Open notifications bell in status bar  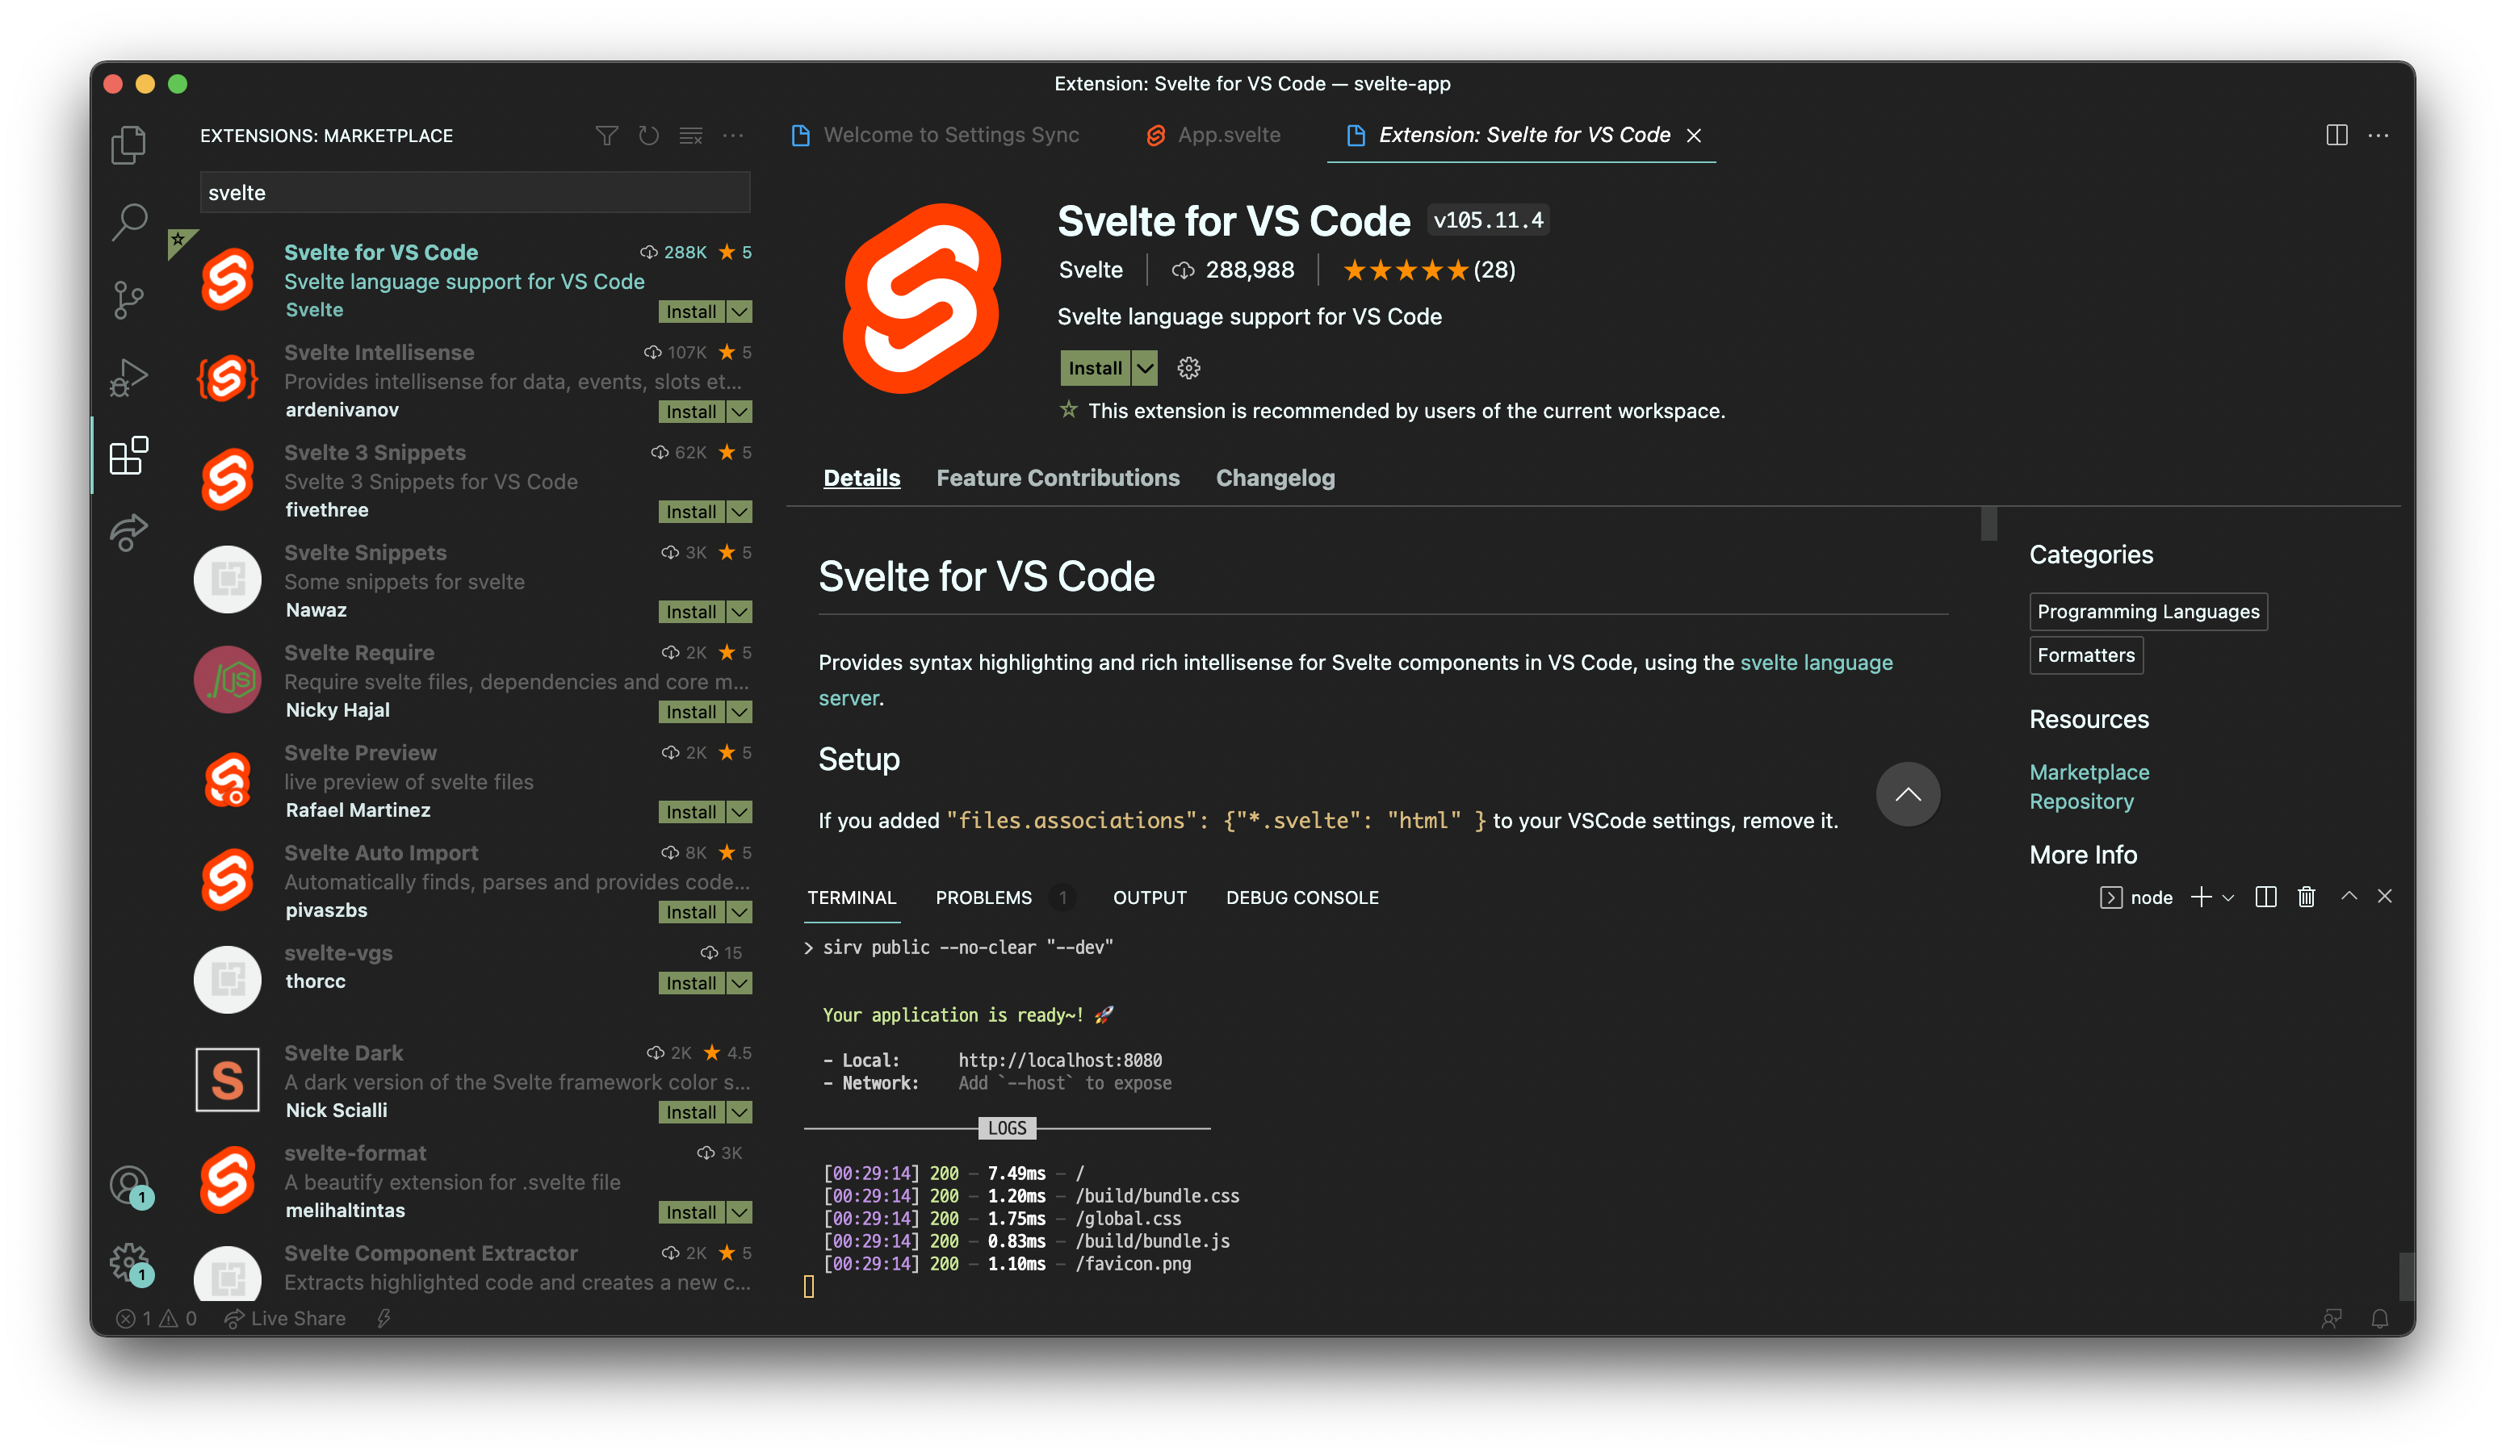click(x=2378, y=1319)
